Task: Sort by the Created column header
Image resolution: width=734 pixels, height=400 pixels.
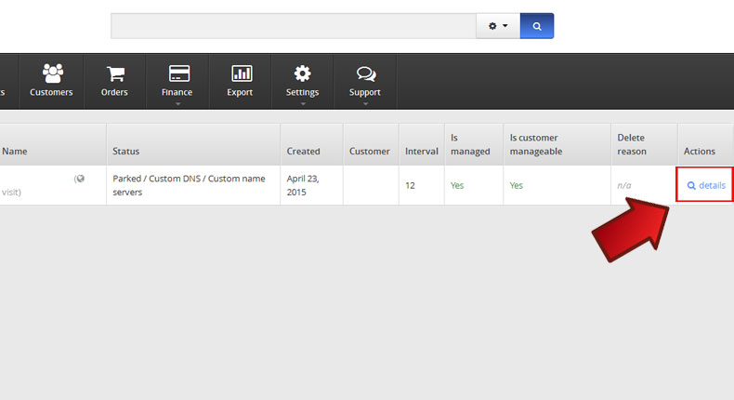Action: click(x=303, y=151)
